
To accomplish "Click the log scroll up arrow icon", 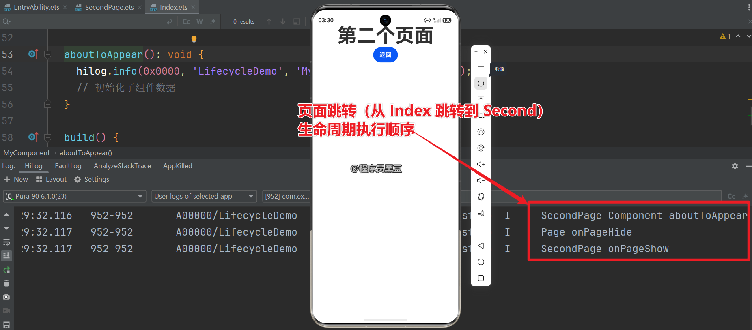I will (x=6, y=214).
